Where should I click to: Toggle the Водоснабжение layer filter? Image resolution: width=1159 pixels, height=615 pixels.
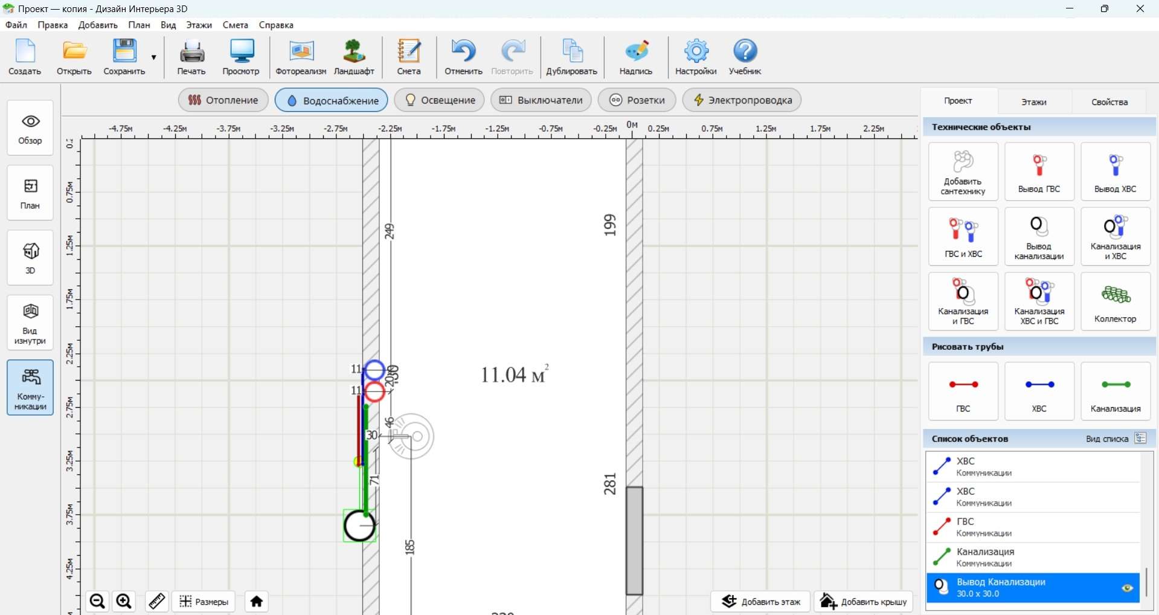pyautogui.click(x=332, y=100)
